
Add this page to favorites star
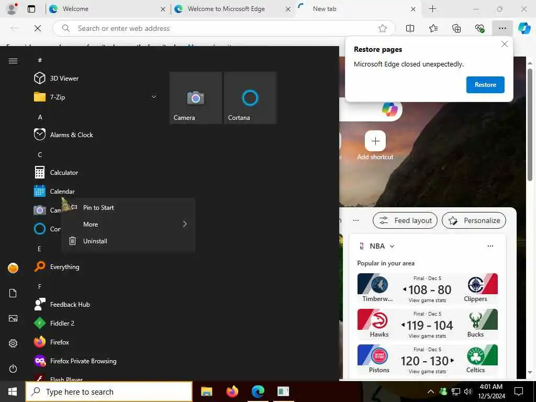click(383, 28)
